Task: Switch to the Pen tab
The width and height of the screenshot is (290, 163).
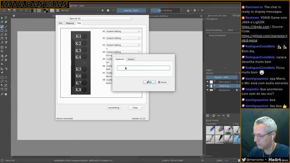Action: (x=60, y=23)
